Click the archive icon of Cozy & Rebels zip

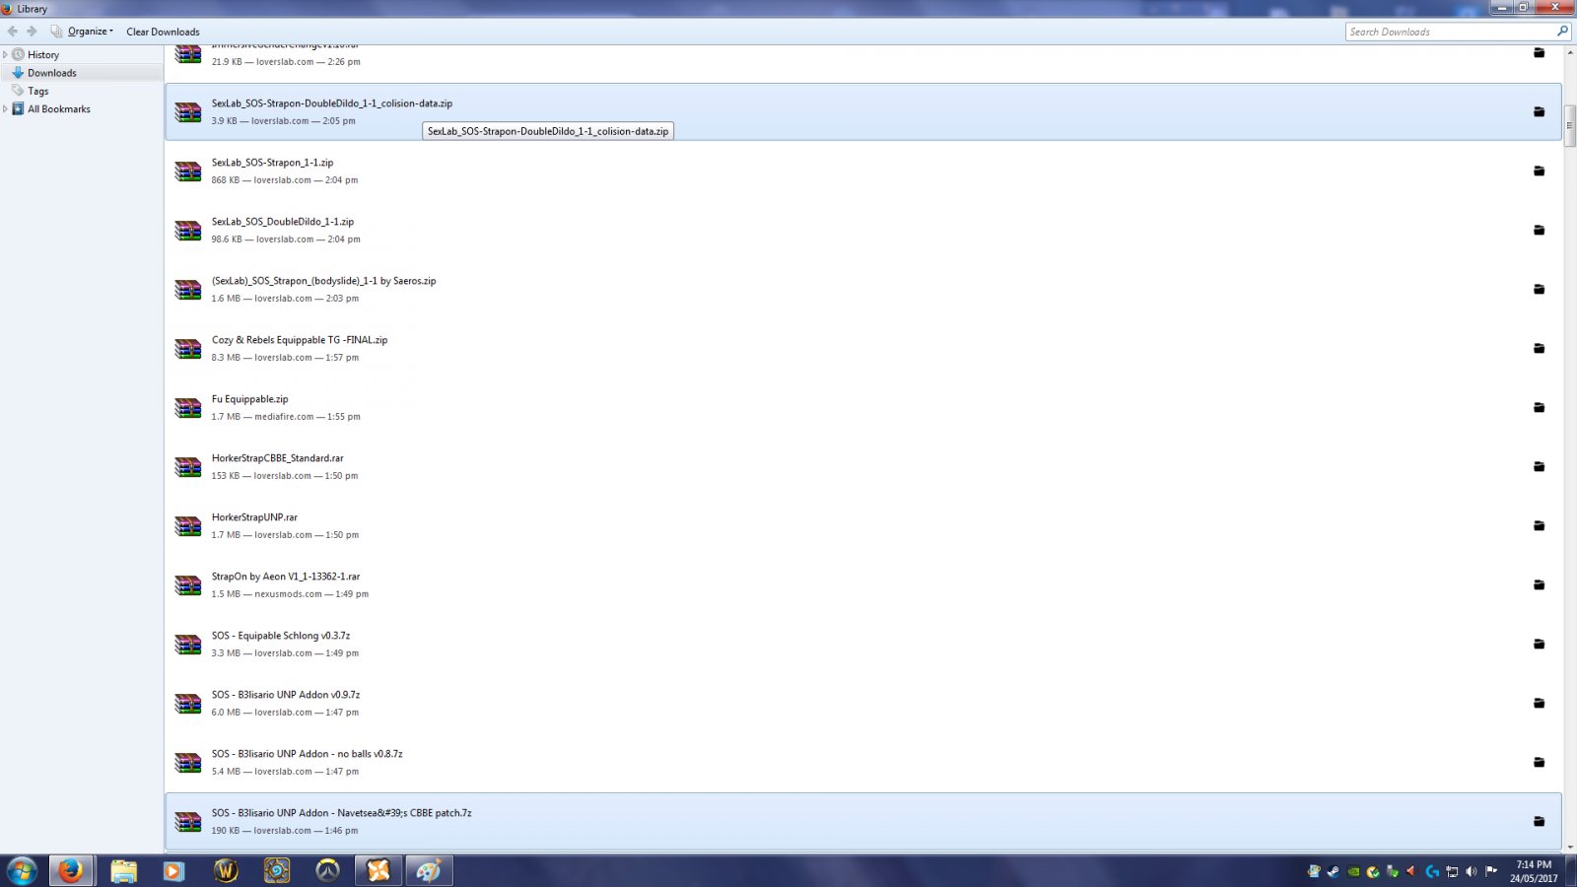tap(188, 349)
